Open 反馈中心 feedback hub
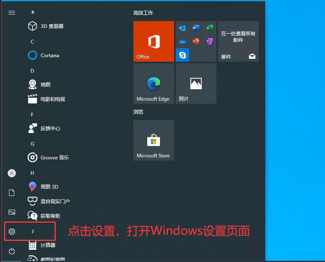The image size is (325, 262). pyautogui.click(x=44, y=128)
